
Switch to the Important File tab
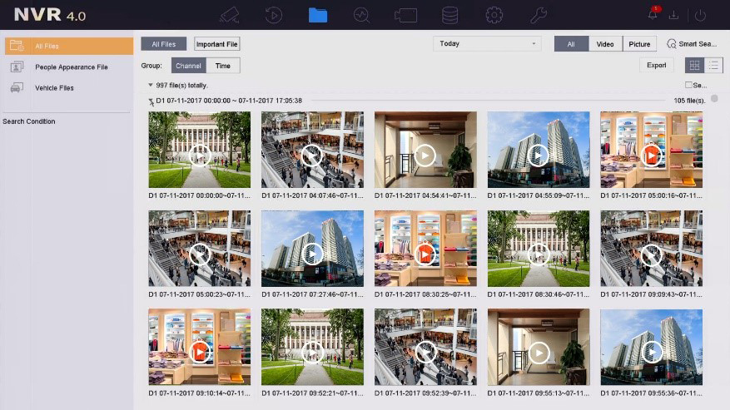pos(216,44)
